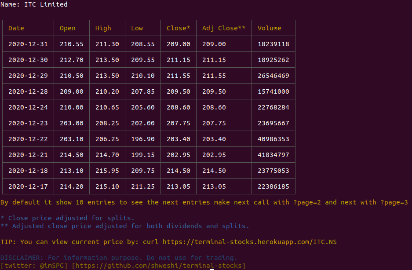Click Close* column value 209.00
Viewport: 412px width, 270px height.
point(179,44)
